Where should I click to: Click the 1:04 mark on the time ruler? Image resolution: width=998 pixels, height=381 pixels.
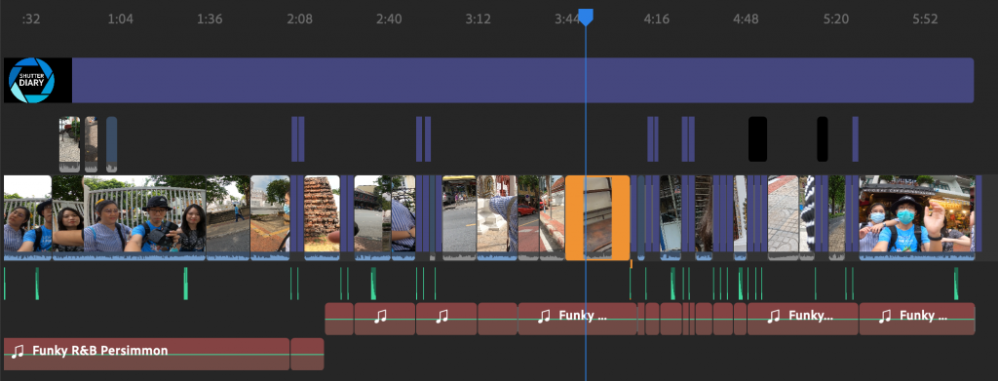120,19
